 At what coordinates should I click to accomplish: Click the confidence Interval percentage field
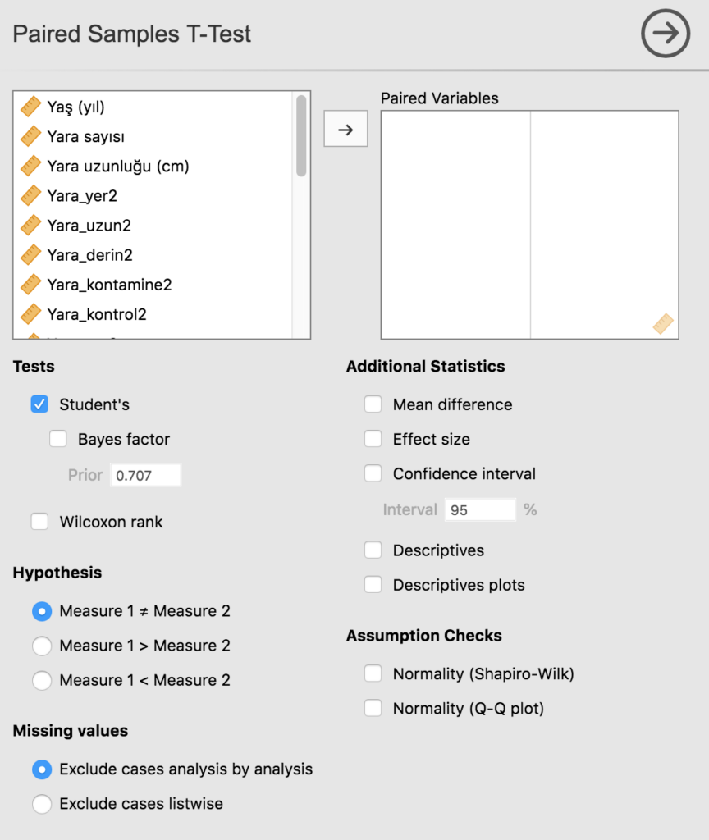tap(480, 509)
